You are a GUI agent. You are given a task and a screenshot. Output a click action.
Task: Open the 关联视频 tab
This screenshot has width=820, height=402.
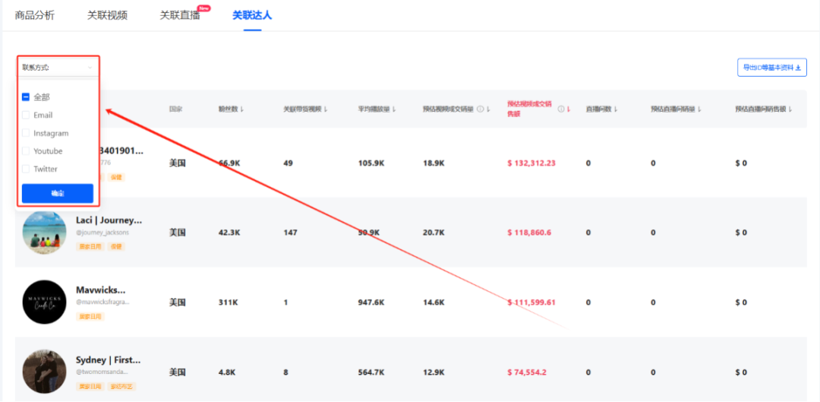[107, 15]
